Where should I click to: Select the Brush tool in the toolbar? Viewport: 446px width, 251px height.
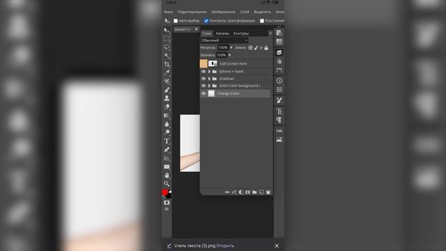(x=167, y=90)
